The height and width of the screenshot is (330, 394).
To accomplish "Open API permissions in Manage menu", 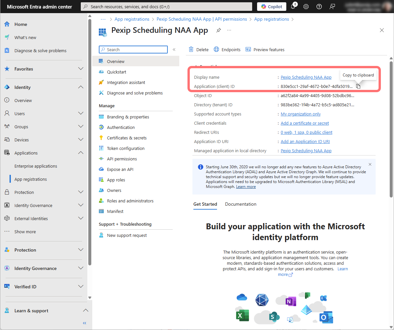I will [x=122, y=159].
